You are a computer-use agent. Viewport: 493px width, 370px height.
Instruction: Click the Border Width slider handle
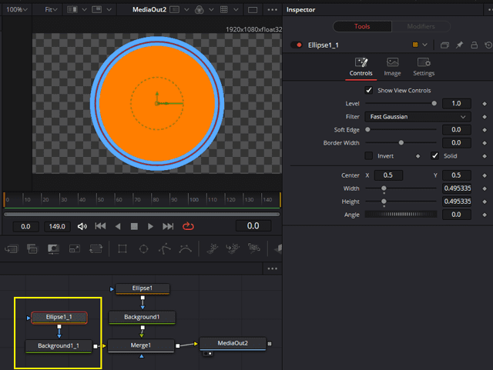[401, 142]
